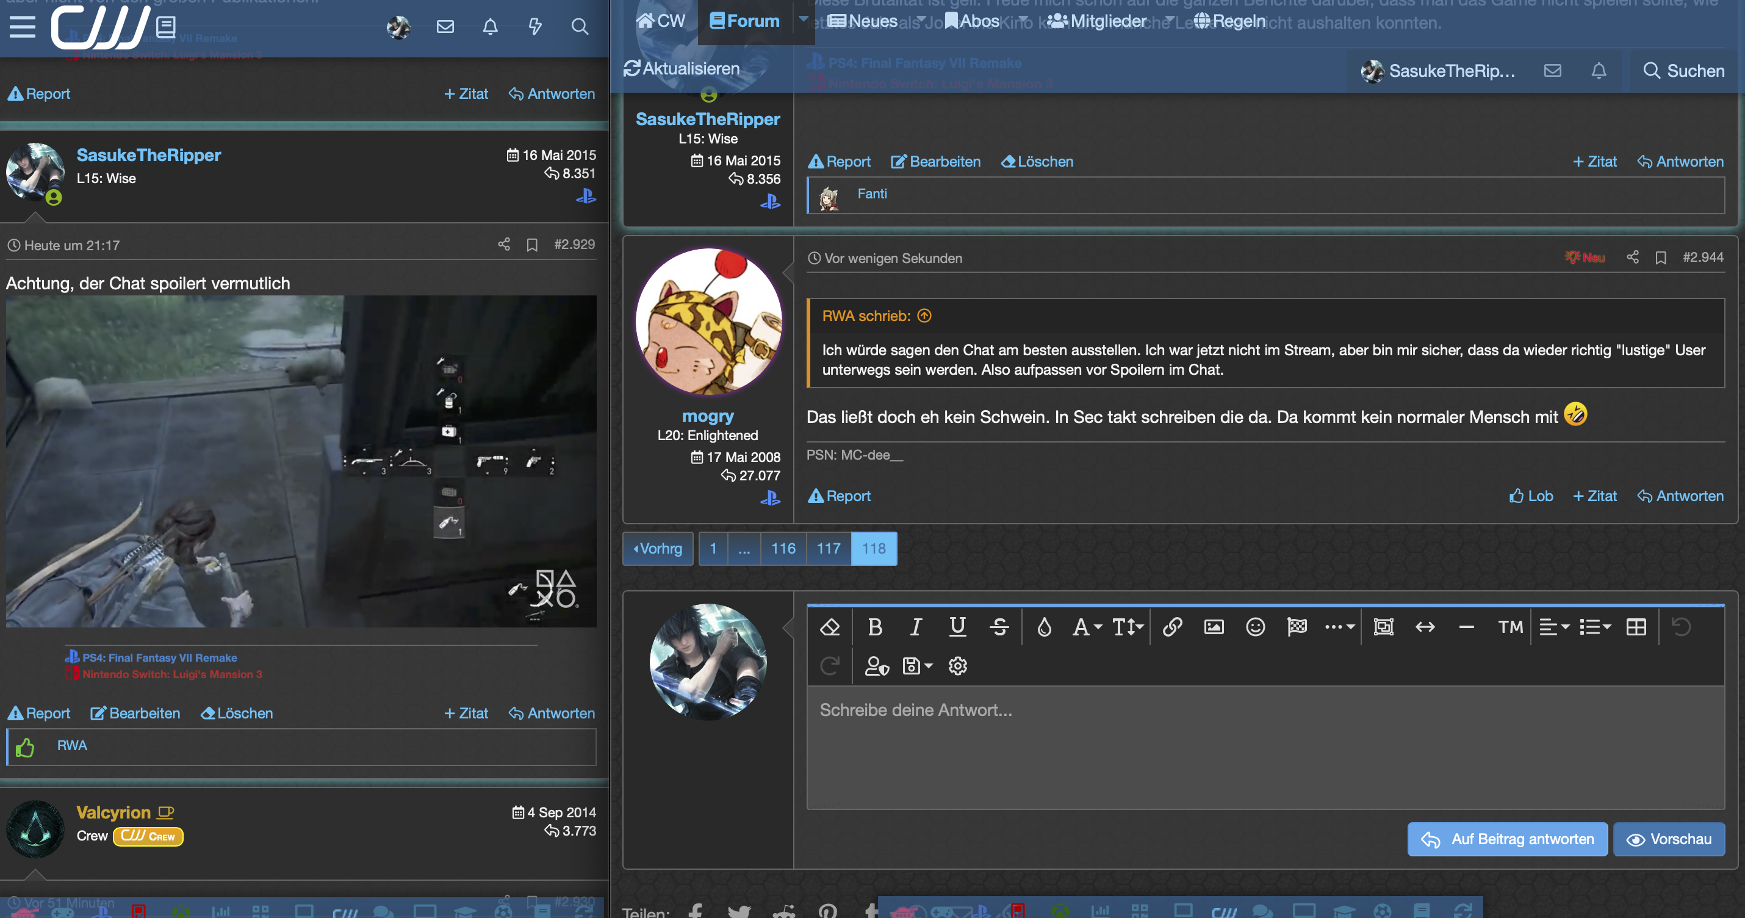Screen dimensions: 1745x918
Task: Open the Abos menu item
Action: point(971,21)
